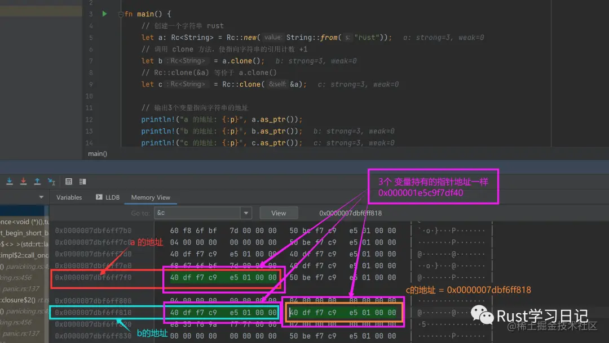The width and height of the screenshot is (609, 343).
Task: Click memory address 0x0000007dbf6ff830 row
Action: pos(93,336)
